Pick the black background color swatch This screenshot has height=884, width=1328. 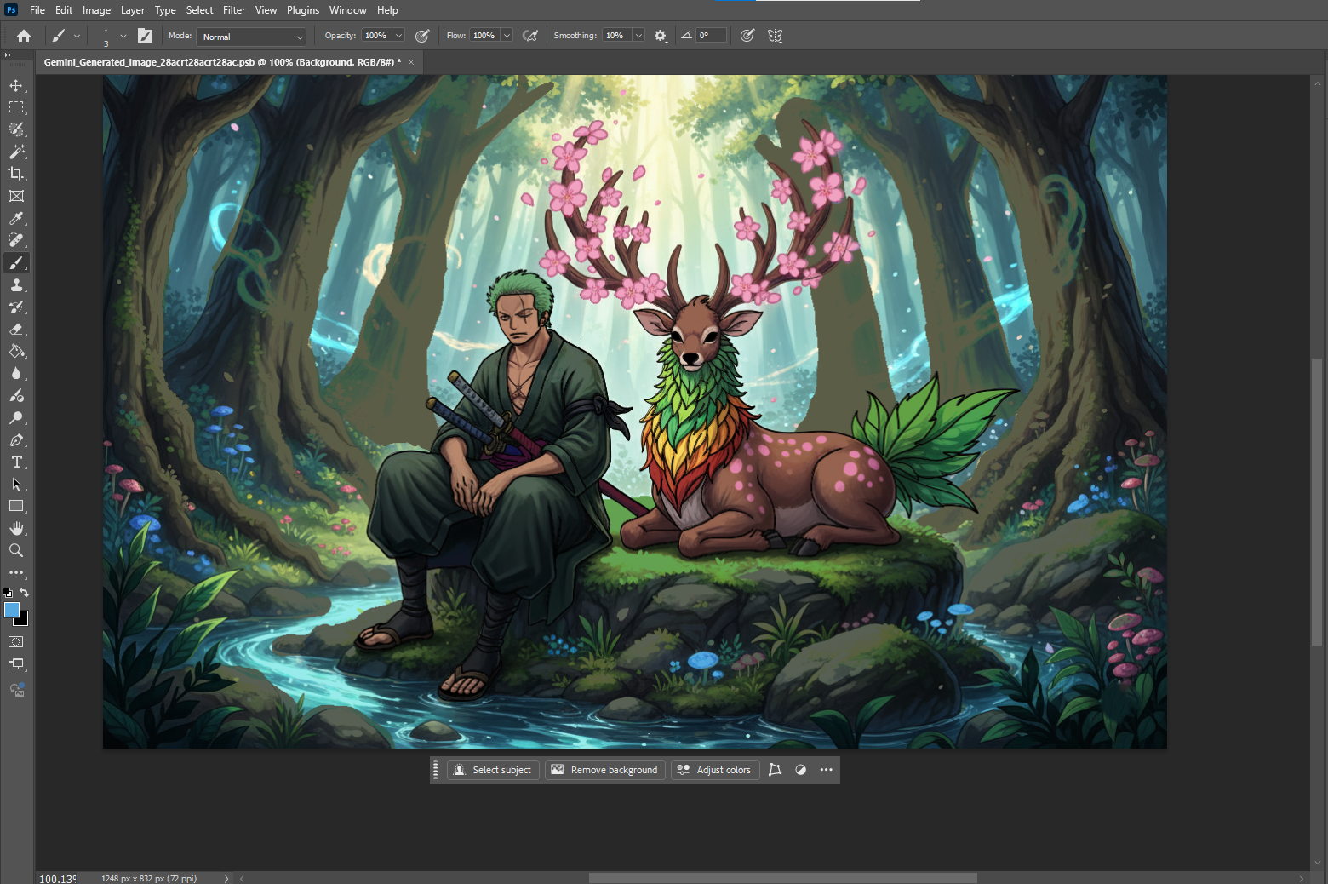pyautogui.click(x=24, y=622)
